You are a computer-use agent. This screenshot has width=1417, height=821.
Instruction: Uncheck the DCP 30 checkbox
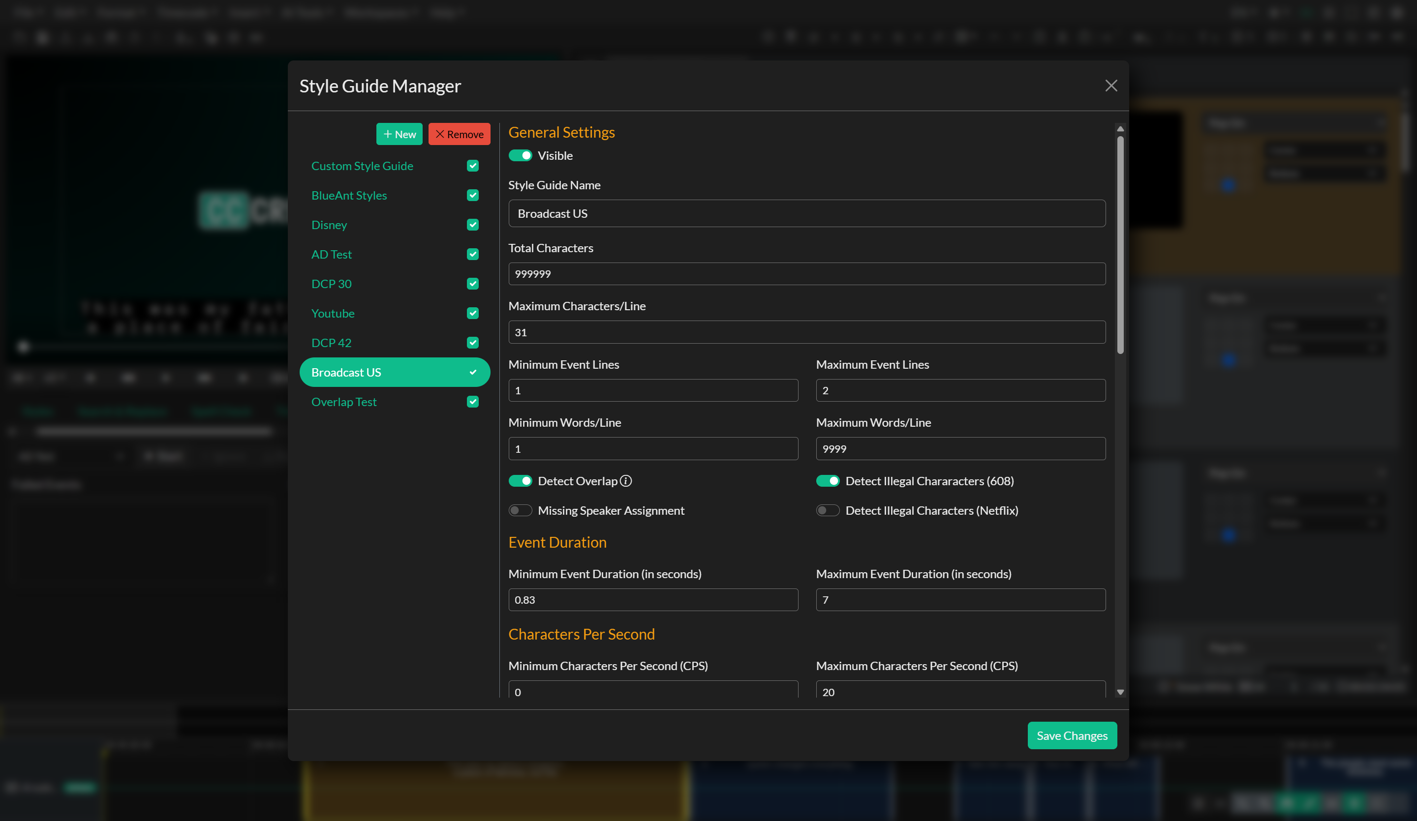(473, 284)
